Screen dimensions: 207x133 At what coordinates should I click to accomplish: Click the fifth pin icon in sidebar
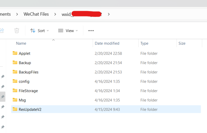coord(2,117)
